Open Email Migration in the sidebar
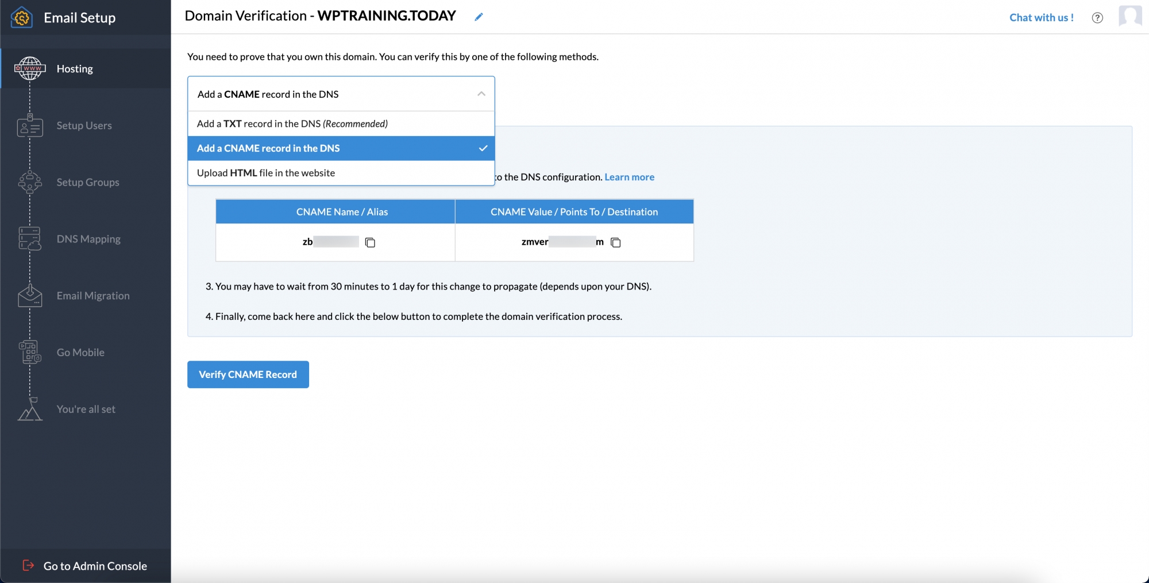Image resolution: width=1149 pixels, height=583 pixels. 93,296
